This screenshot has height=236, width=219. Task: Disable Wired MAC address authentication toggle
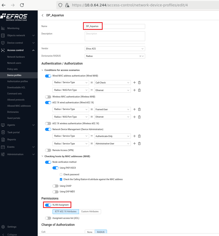point(48,76)
